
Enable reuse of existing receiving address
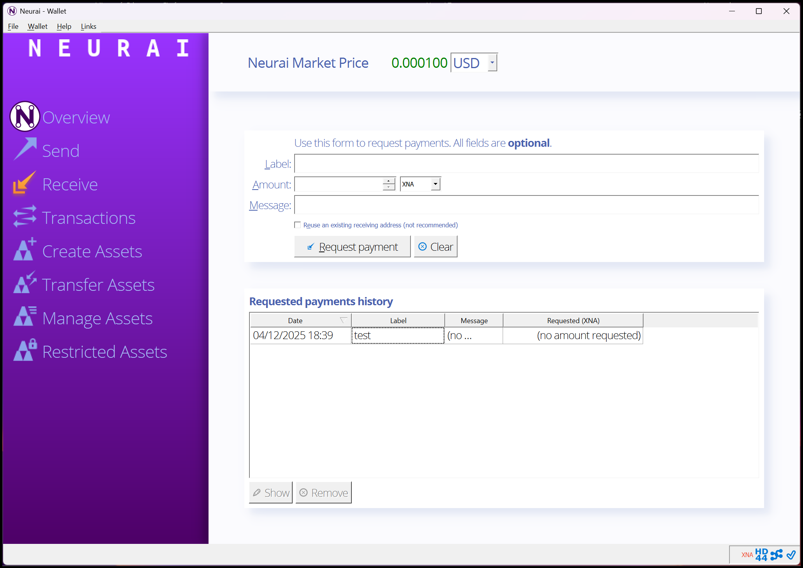pos(297,225)
